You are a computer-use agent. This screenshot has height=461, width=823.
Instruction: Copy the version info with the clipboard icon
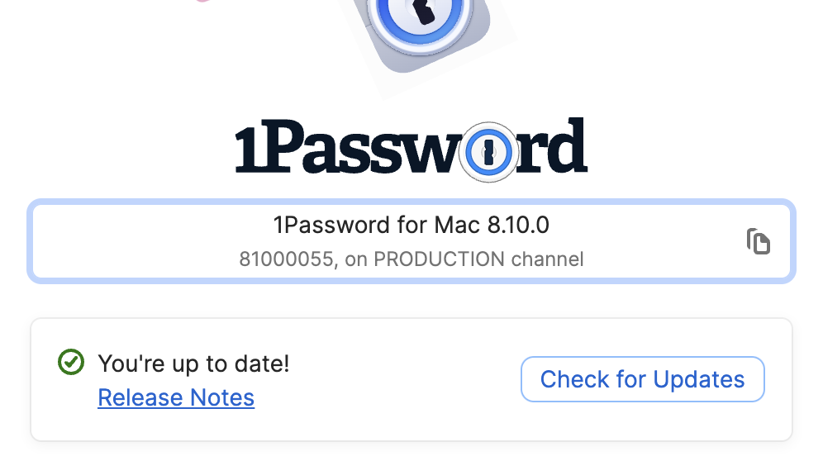point(758,241)
